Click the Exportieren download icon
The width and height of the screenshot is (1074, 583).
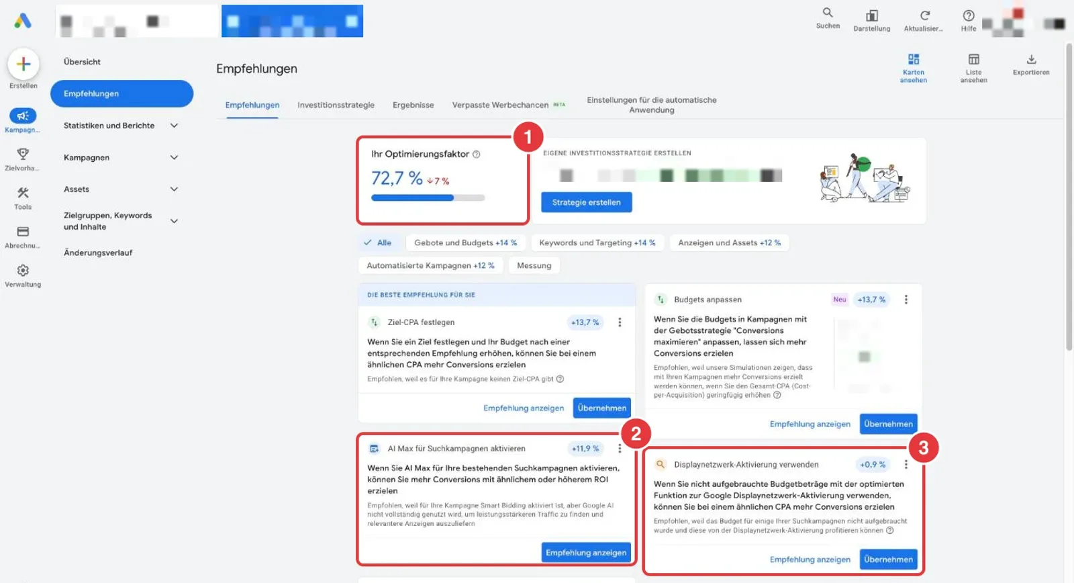[x=1032, y=59]
